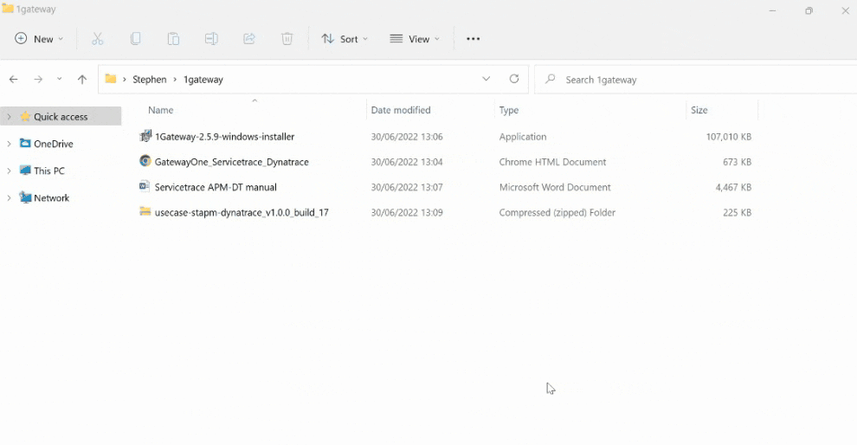Open the Sort options dropdown
The height and width of the screenshot is (445, 857).
(345, 39)
